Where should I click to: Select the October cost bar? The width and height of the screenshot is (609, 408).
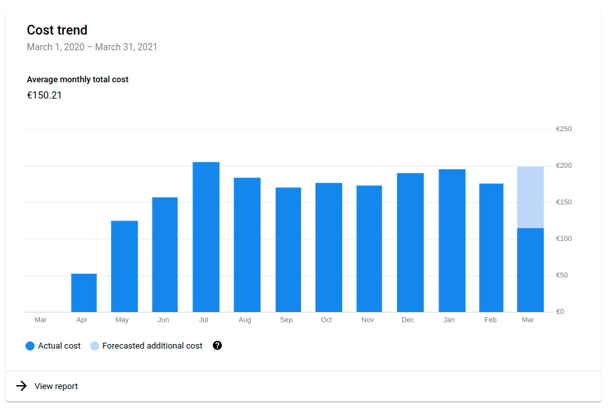pyautogui.click(x=328, y=247)
